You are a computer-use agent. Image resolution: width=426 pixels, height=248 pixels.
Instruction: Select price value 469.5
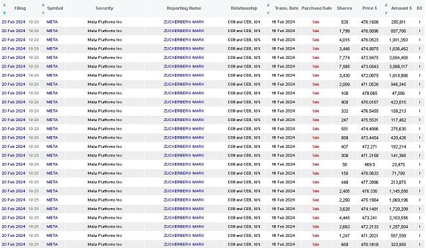[x=370, y=164]
